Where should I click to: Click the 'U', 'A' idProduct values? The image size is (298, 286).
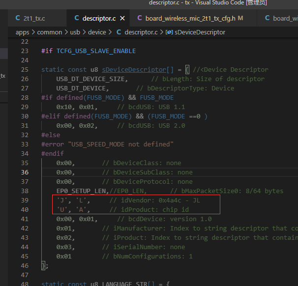(73, 210)
